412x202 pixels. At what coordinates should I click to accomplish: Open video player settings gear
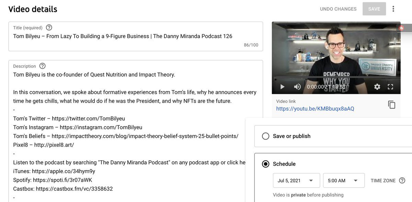(x=377, y=87)
